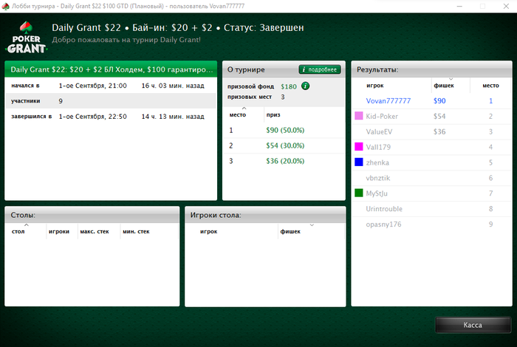Minimize the tournament lobby window

(x=459, y=6)
